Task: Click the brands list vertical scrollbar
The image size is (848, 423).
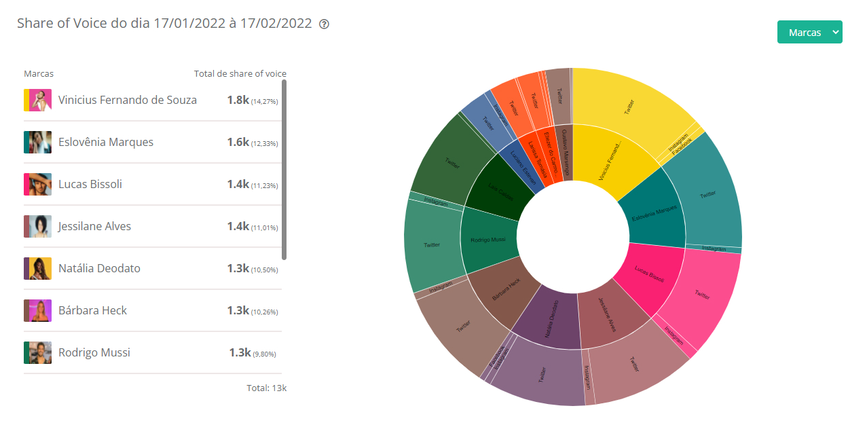Action: tap(284, 170)
